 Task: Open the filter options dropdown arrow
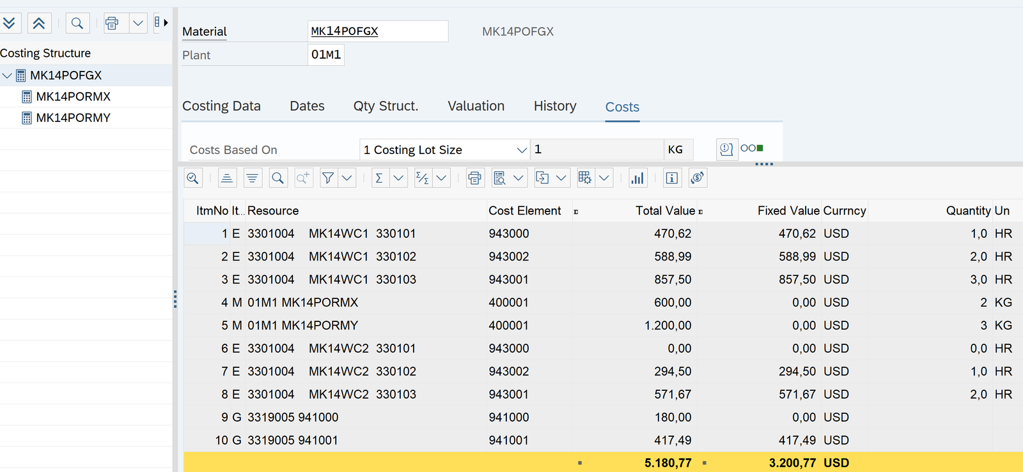pos(347,178)
